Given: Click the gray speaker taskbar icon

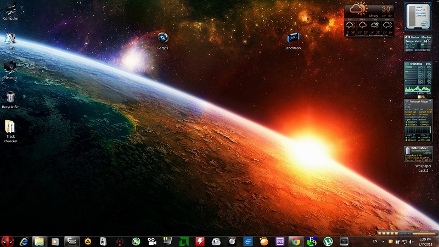Looking at the screenshot, I should coord(103,242).
